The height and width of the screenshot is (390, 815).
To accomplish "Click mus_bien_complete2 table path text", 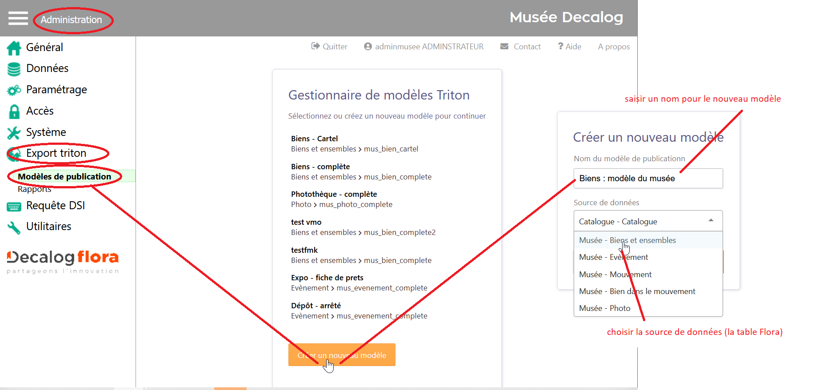I will 400,232.
